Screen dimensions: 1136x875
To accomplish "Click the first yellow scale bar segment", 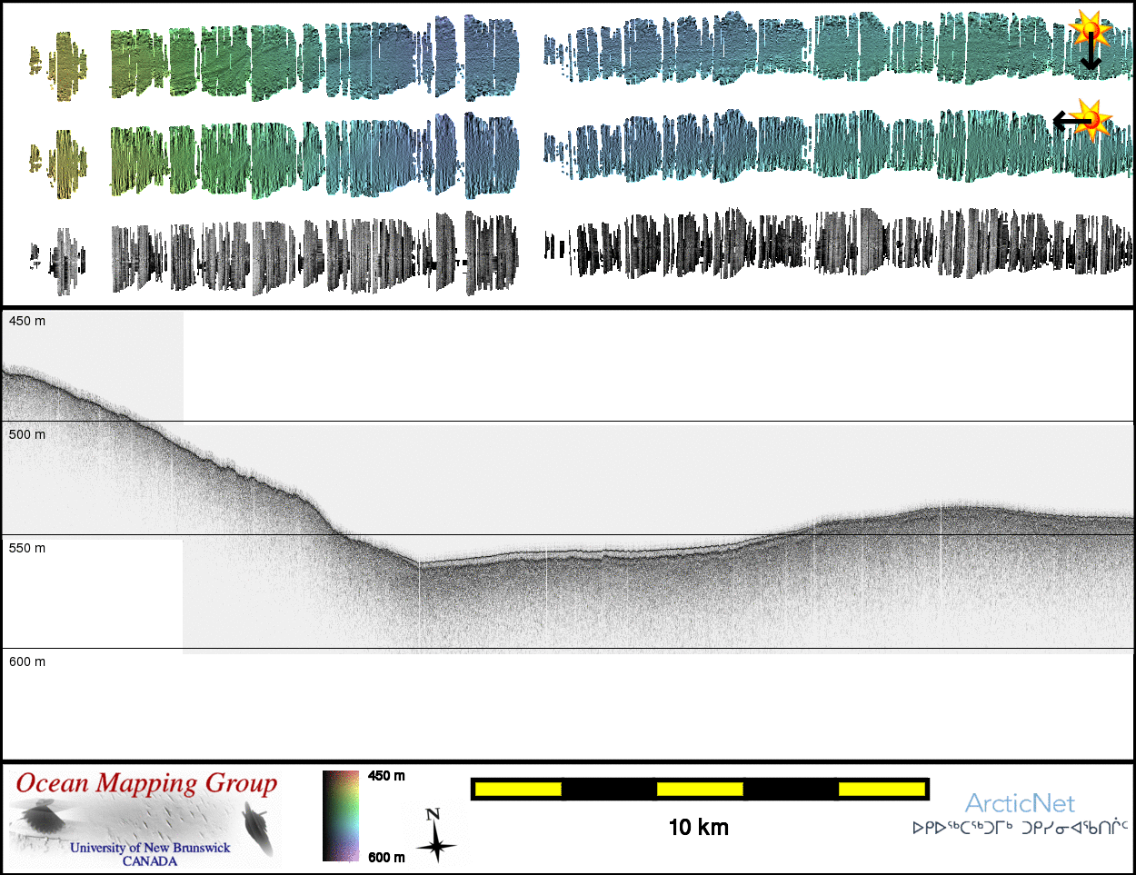I will [x=518, y=789].
